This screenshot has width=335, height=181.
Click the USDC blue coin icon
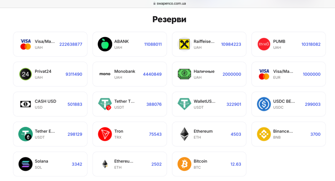tap(264, 104)
